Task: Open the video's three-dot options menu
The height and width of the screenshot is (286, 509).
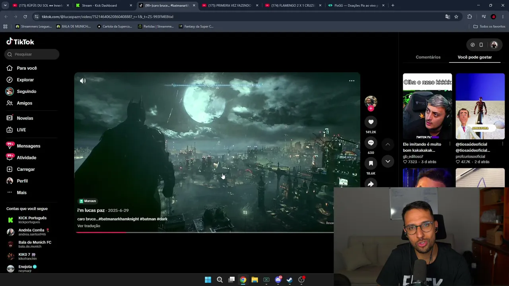Action: [x=352, y=81]
